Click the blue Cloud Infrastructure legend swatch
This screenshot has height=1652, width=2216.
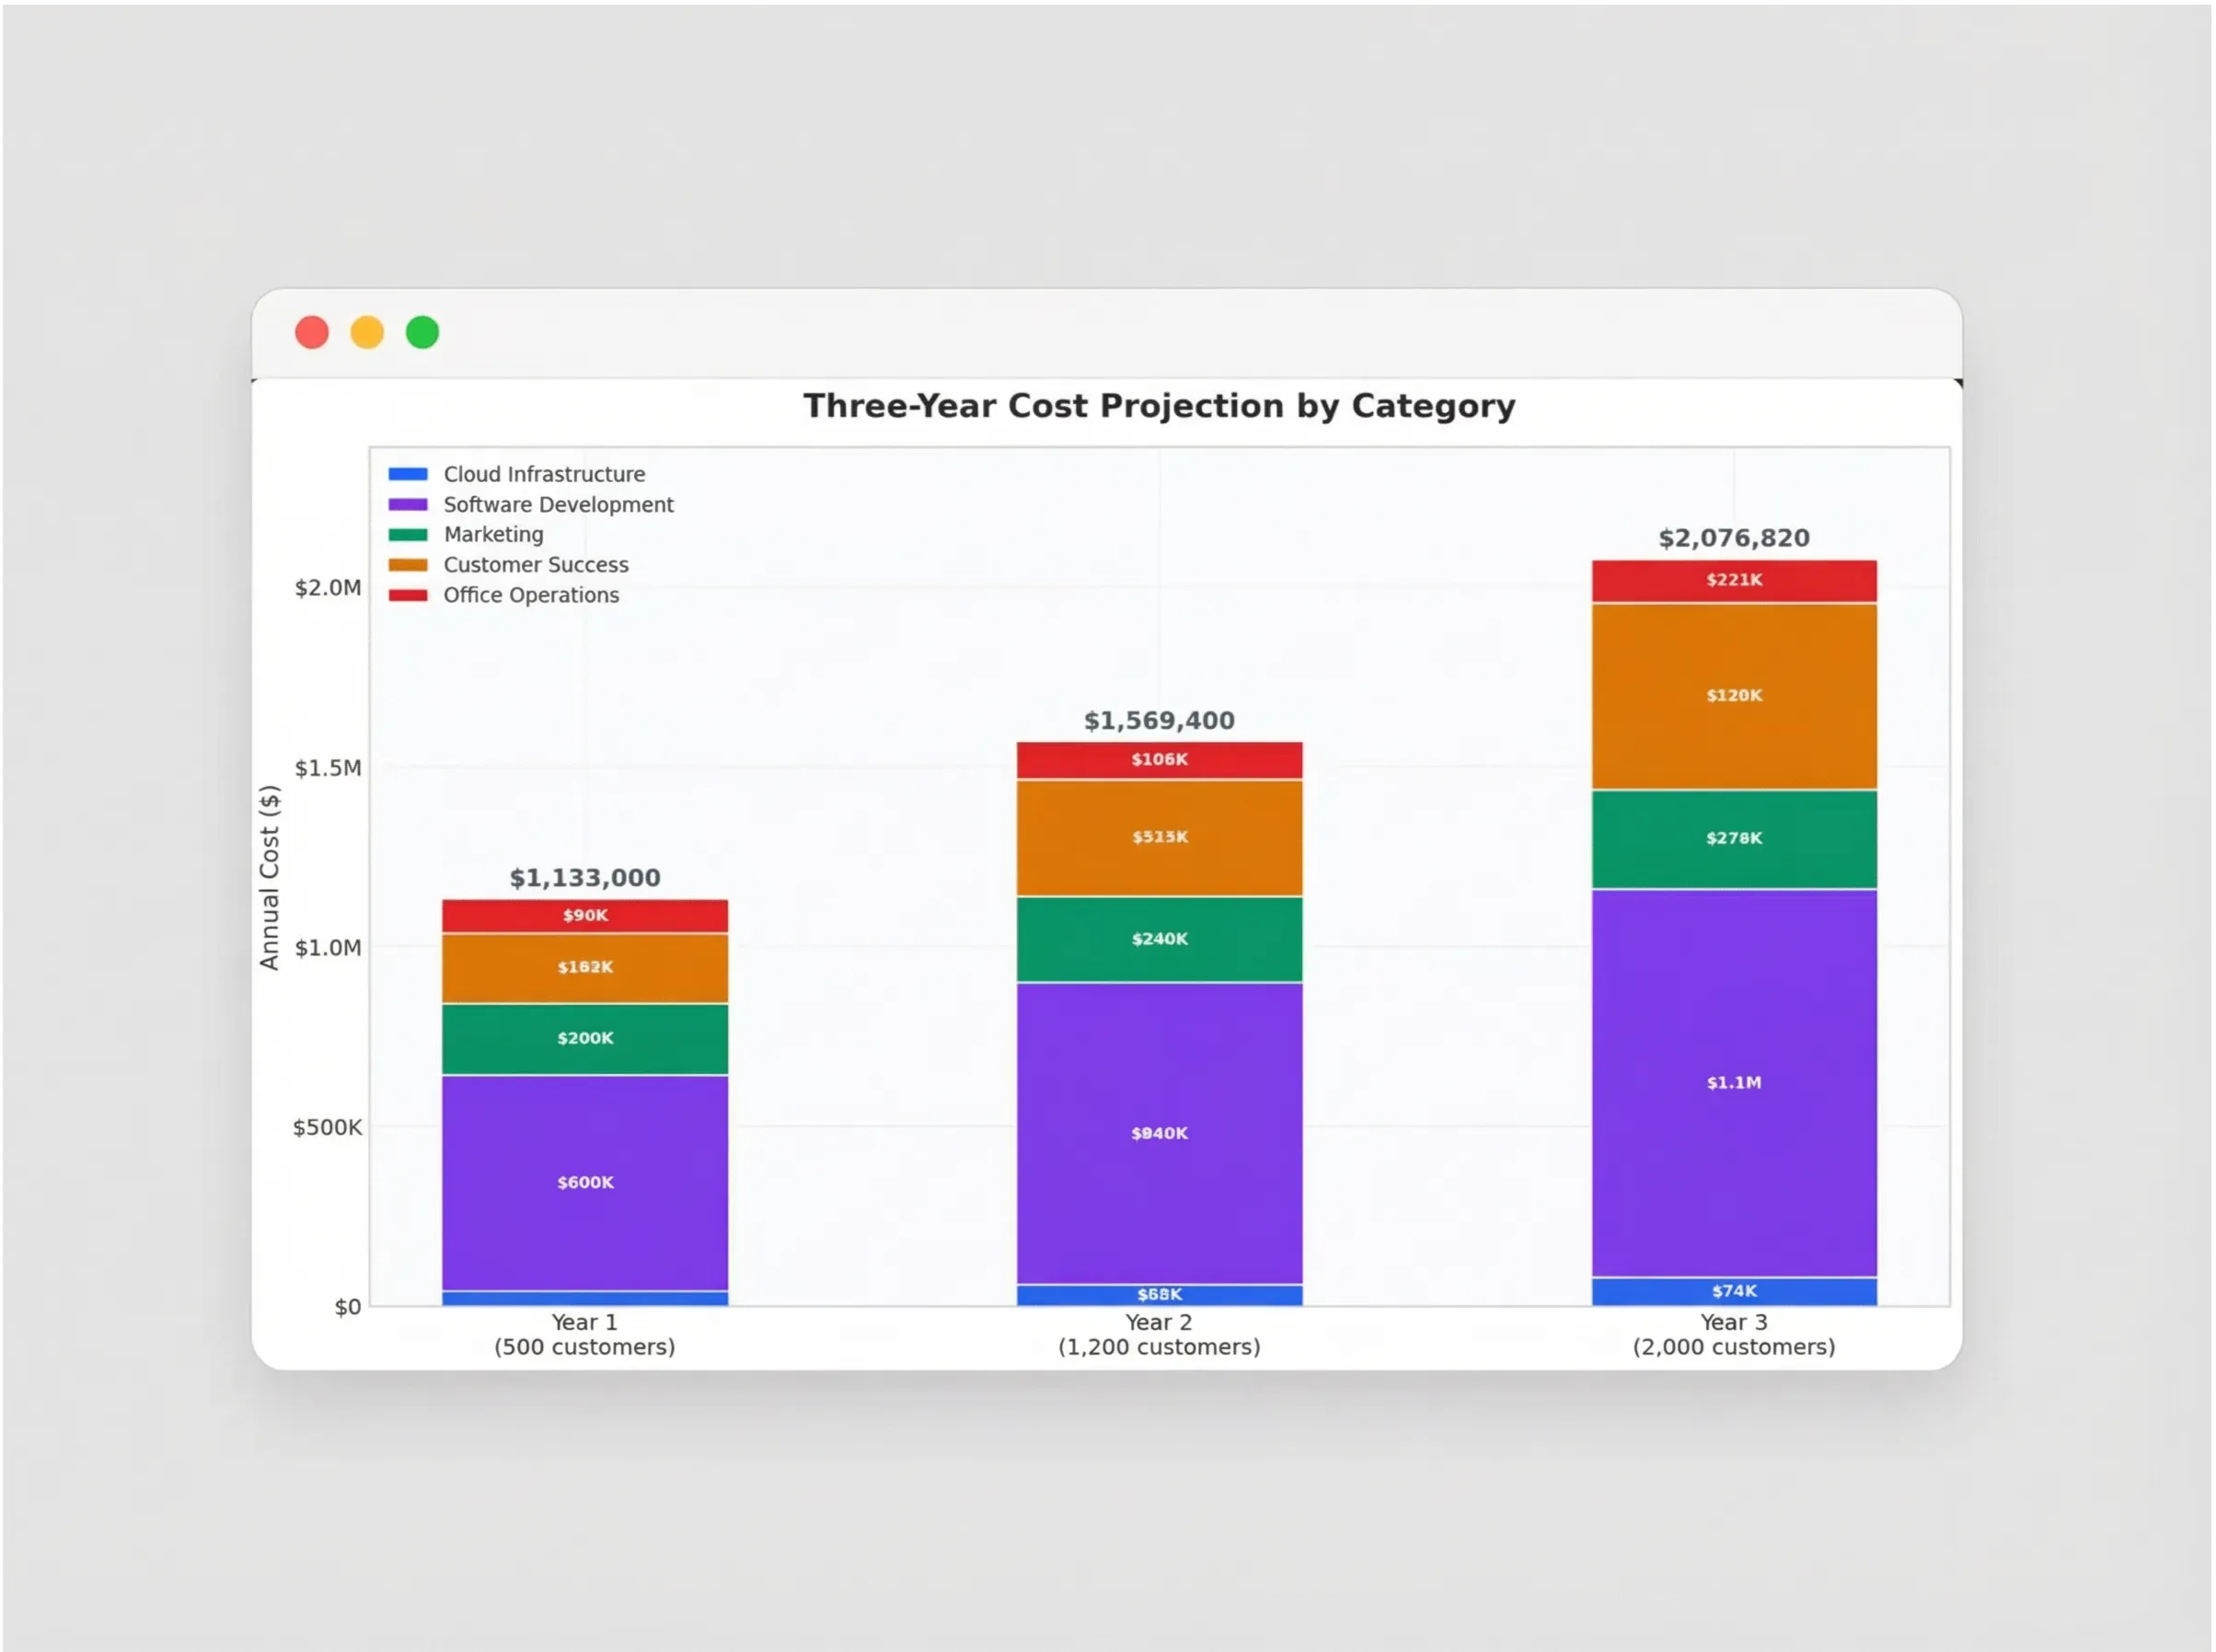tap(408, 474)
